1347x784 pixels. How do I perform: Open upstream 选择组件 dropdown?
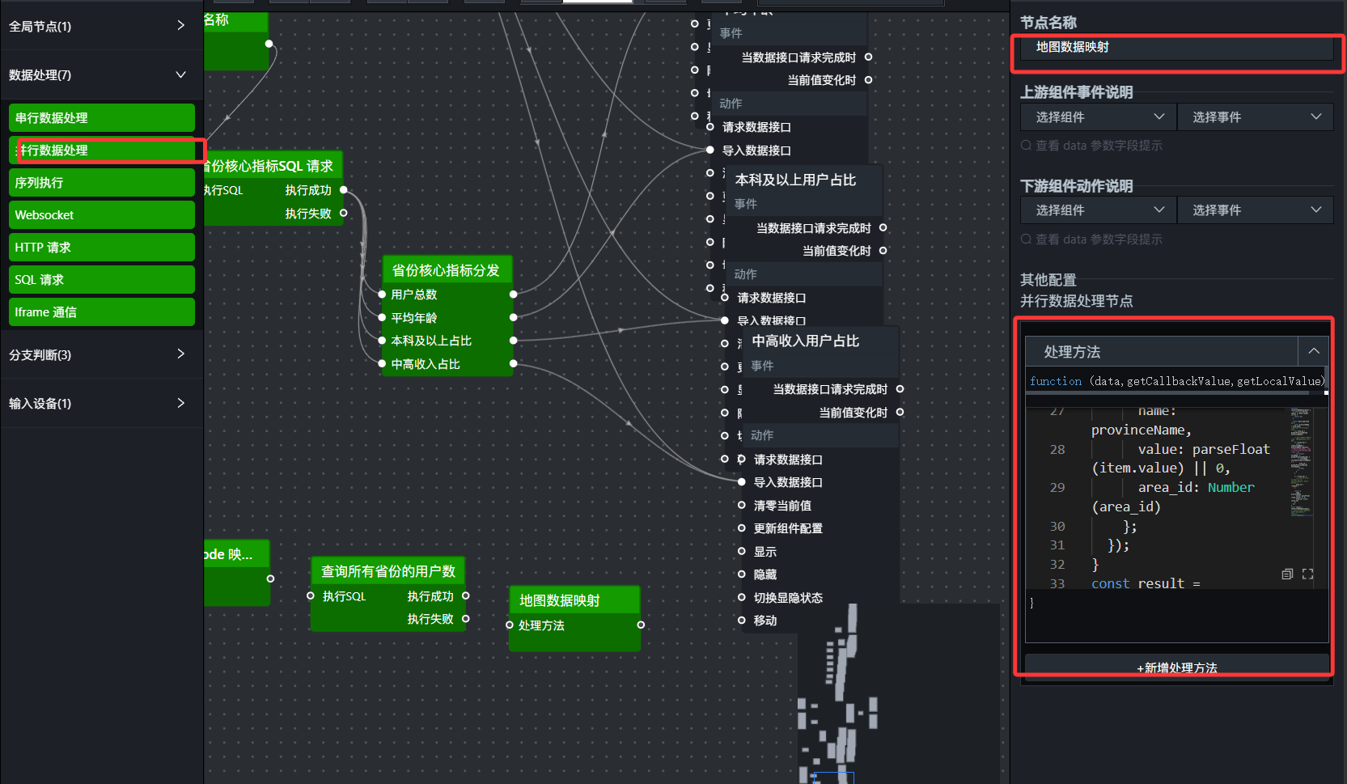[x=1097, y=117]
